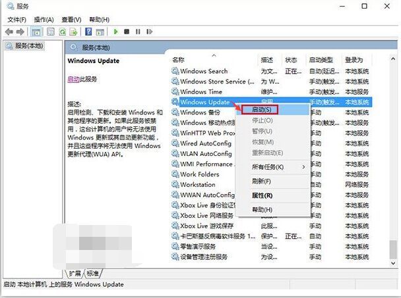The image size is (401, 298).
Task: Click the green Start Service play icon
Action: tap(116, 32)
